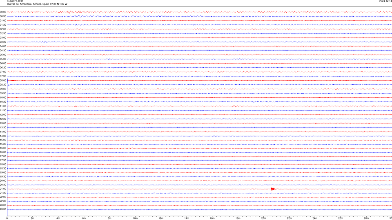Select the 15:00 trace time label
The image size is (392, 220).
coord(3,140)
